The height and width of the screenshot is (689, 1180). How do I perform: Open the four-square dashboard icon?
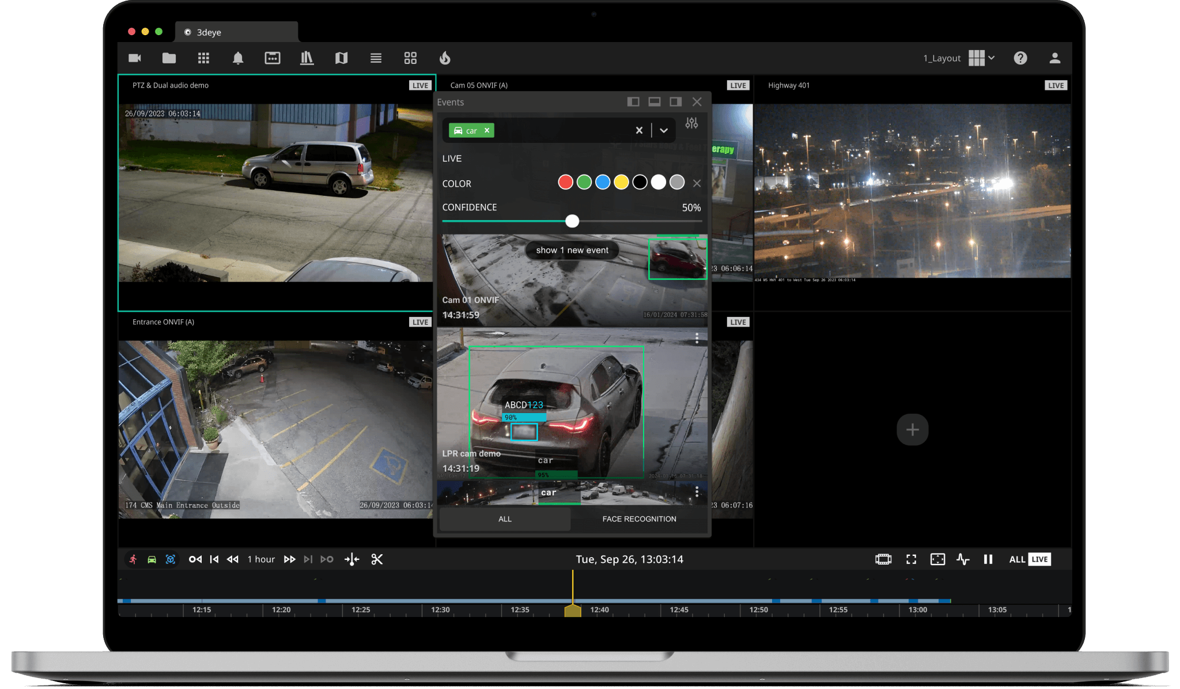click(x=410, y=58)
